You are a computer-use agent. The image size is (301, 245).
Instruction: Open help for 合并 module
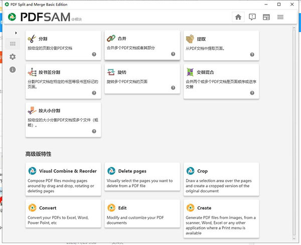click(x=173, y=54)
